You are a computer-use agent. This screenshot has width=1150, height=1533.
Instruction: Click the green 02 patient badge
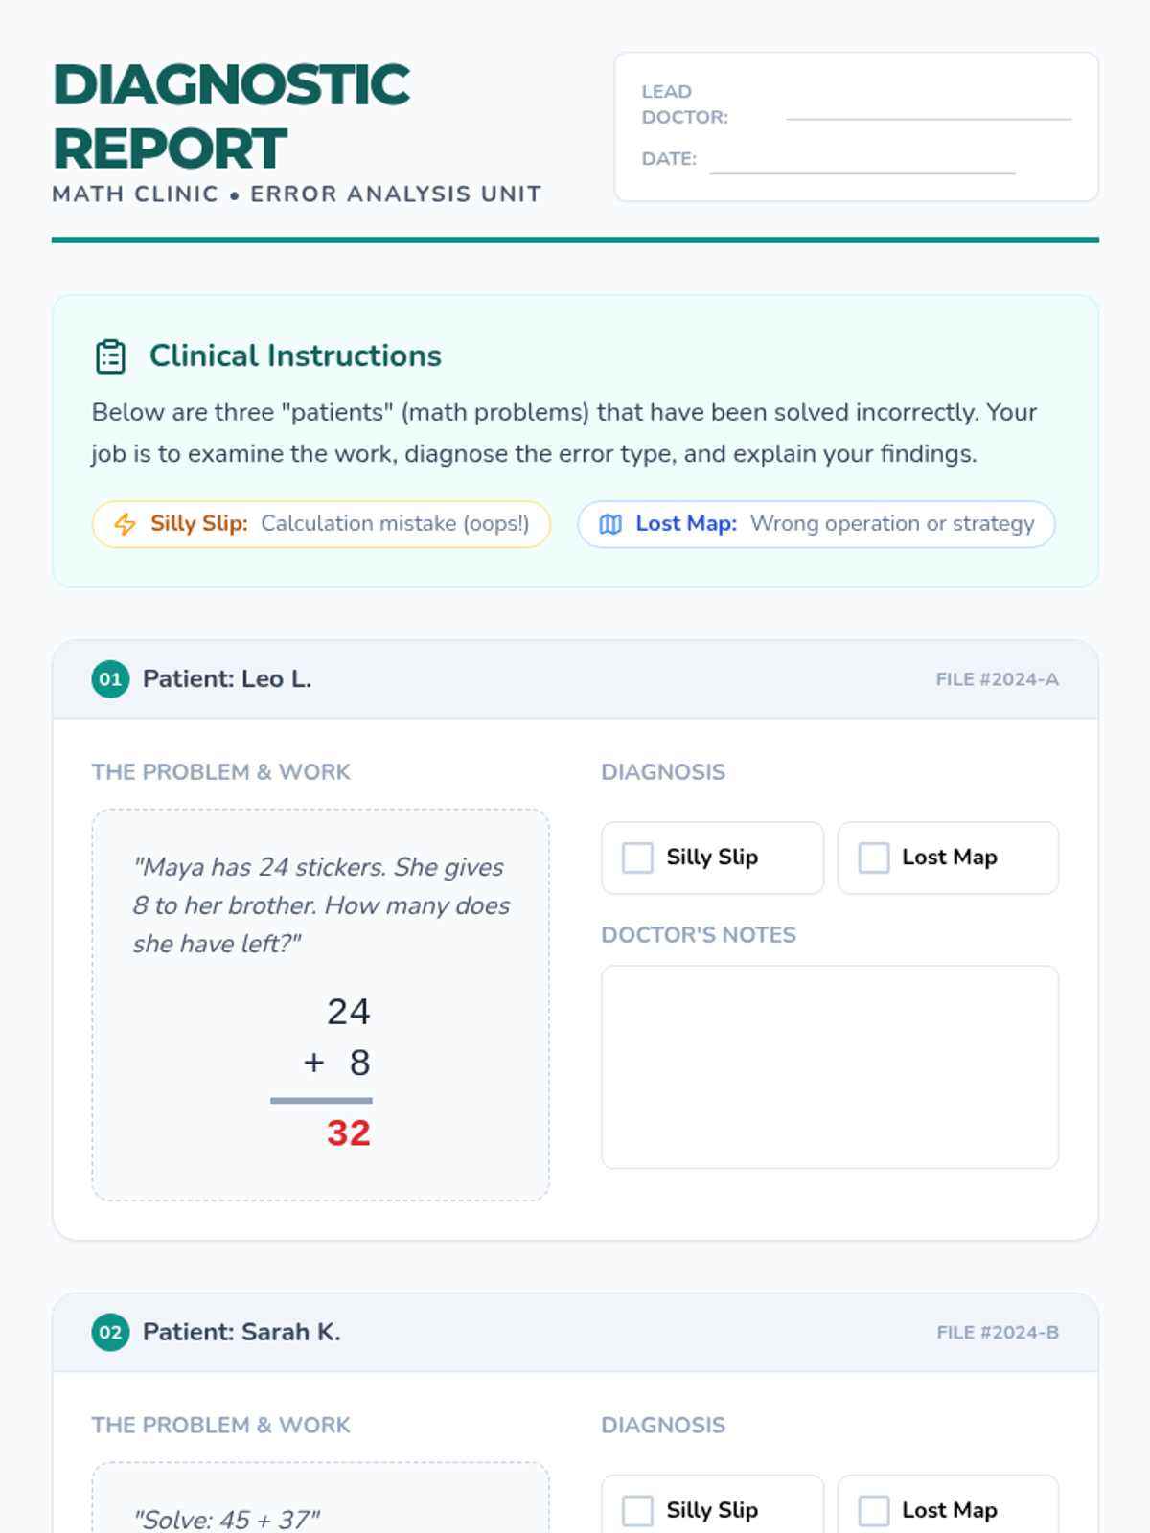click(x=110, y=1333)
